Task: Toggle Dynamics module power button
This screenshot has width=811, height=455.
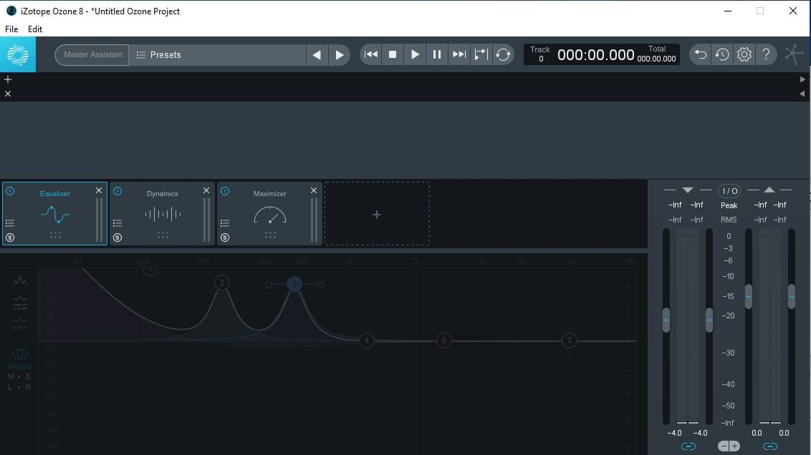Action: coord(117,191)
